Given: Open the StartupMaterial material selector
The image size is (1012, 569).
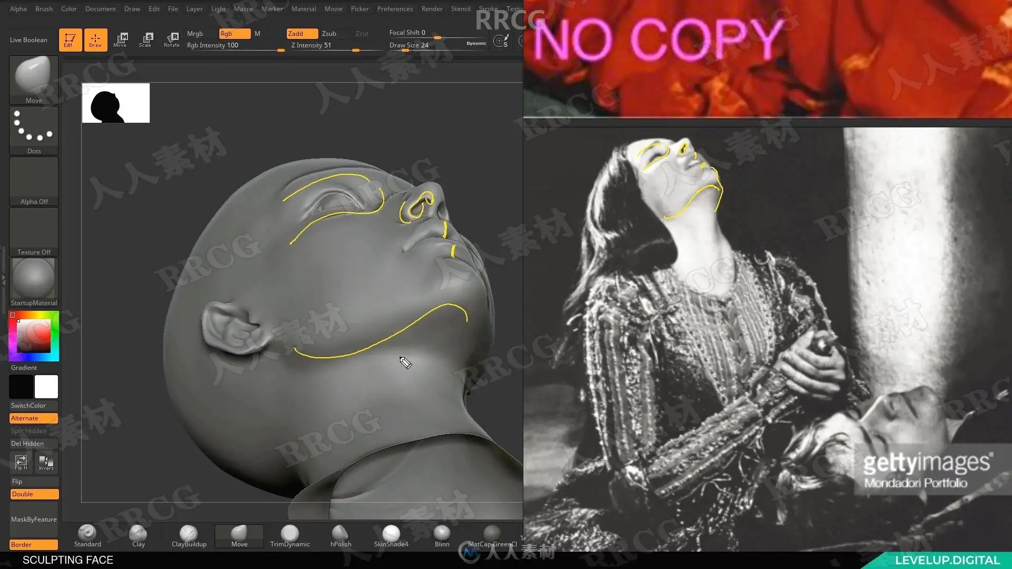Looking at the screenshot, I should point(34,282).
